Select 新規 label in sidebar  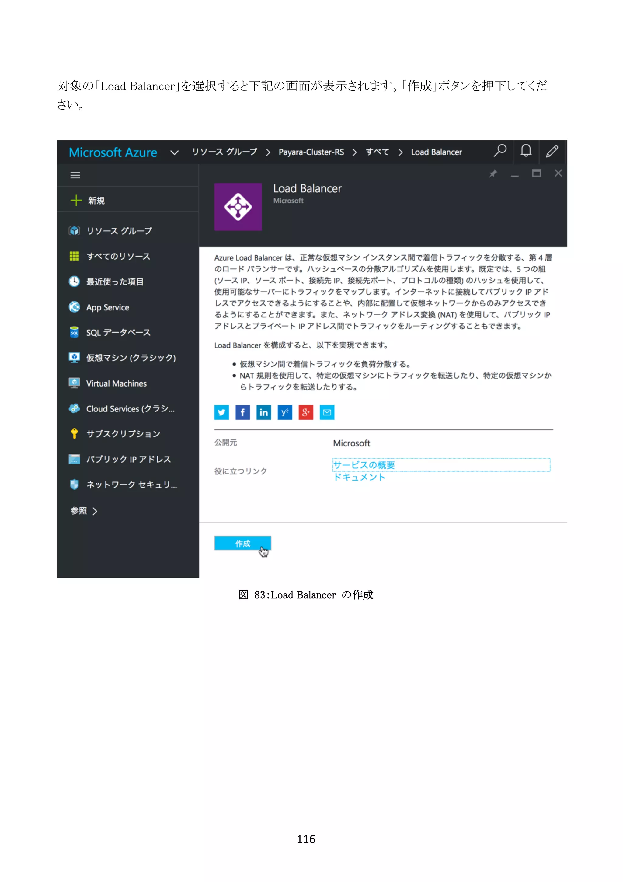coord(96,201)
